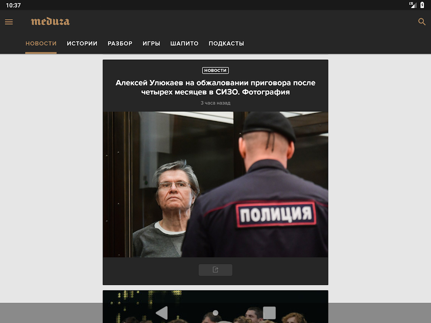This screenshot has width=431, height=323.
Task: Tap the LTE signal indicator
Action: click(x=412, y=5)
